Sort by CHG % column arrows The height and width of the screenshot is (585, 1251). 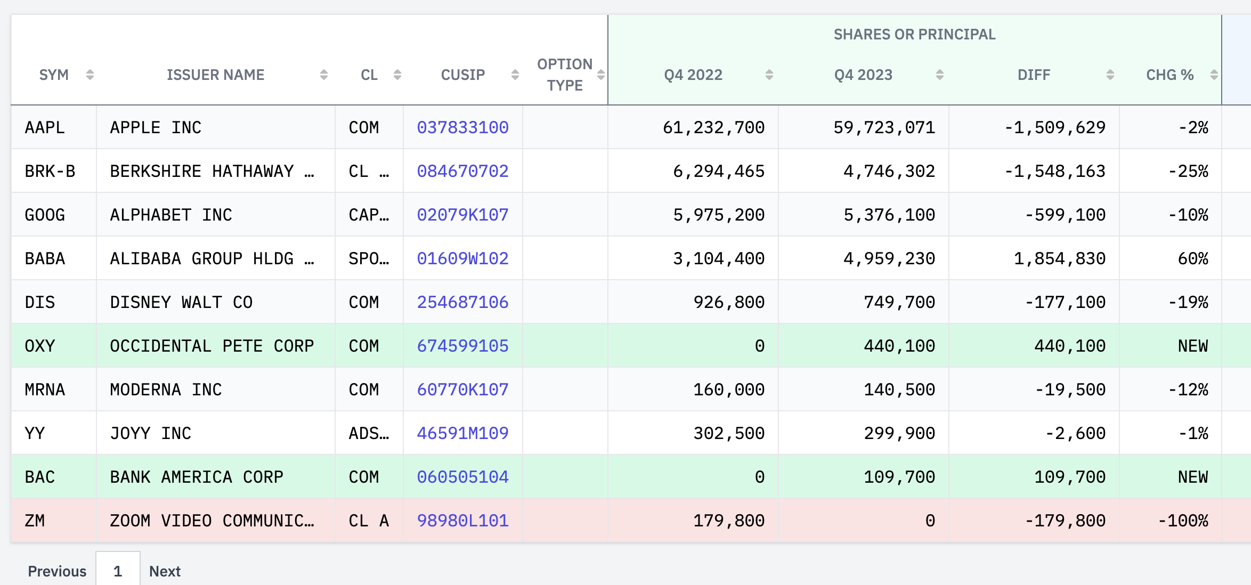pyautogui.click(x=1214, y=75)
